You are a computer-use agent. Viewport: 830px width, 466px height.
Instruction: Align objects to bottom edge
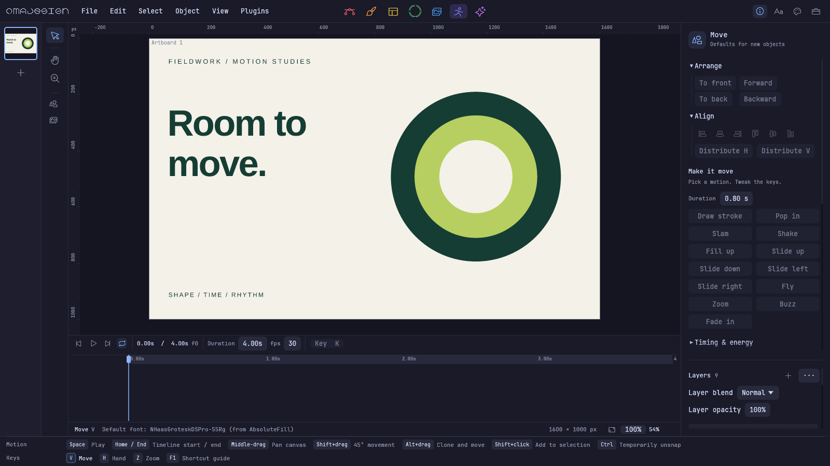point(791,134)
